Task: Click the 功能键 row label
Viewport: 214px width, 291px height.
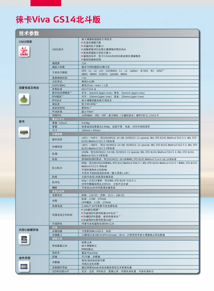Action: pyautogui.click(x=56, y=262)
